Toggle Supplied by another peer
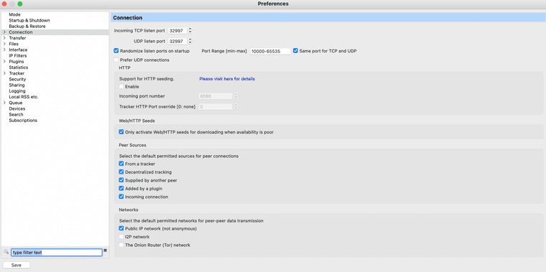 coord(121,180)
